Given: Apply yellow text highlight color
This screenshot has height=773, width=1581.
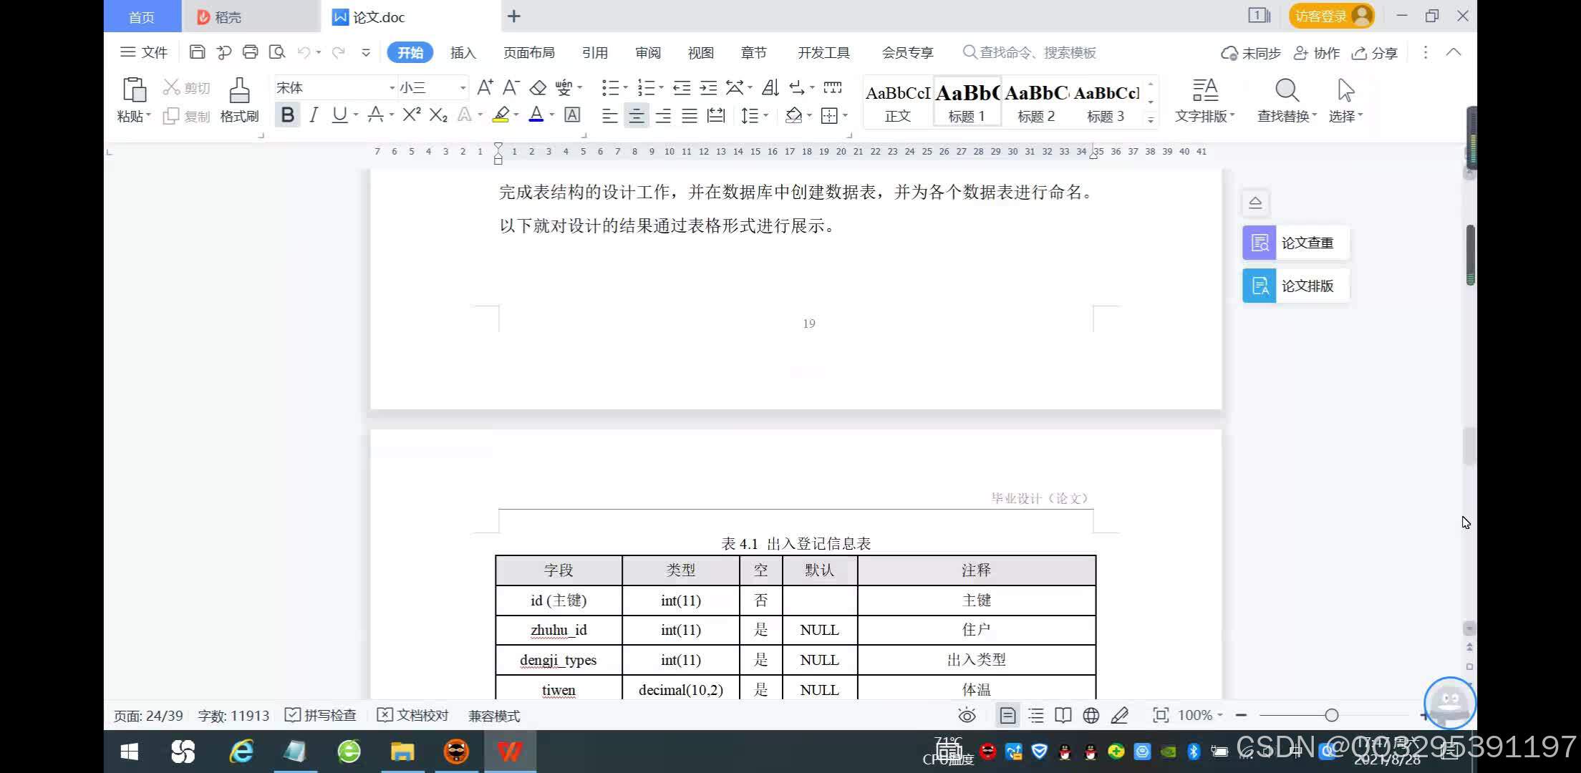Looking at the screenshot, I should (x=501, y=115).
